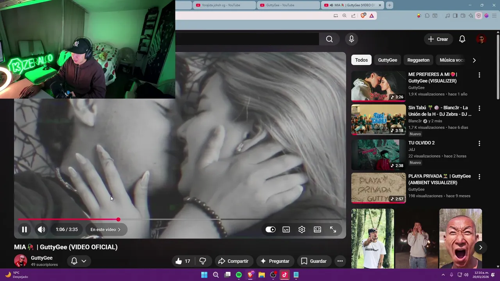Open 'Sin Tabú' video thumbnail

pyautogui.click(x=379, y=119)
